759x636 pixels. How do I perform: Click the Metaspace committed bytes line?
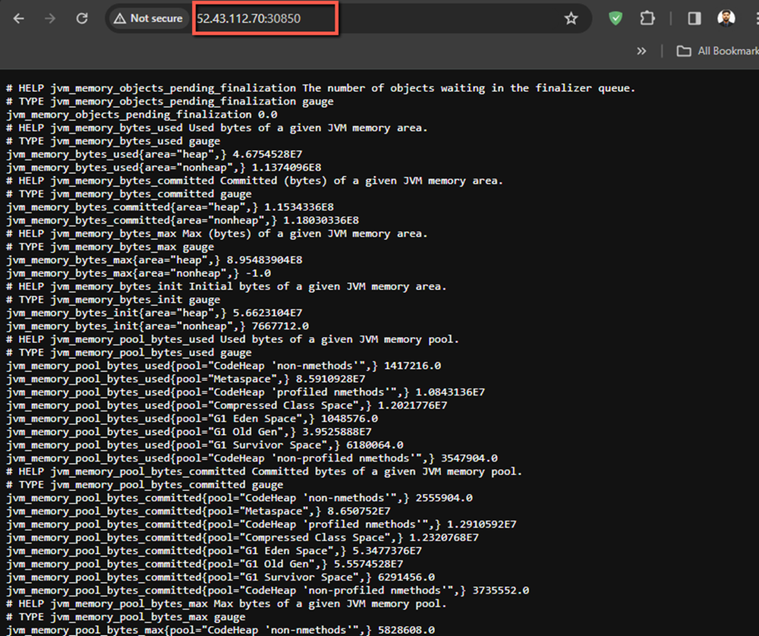175,510
